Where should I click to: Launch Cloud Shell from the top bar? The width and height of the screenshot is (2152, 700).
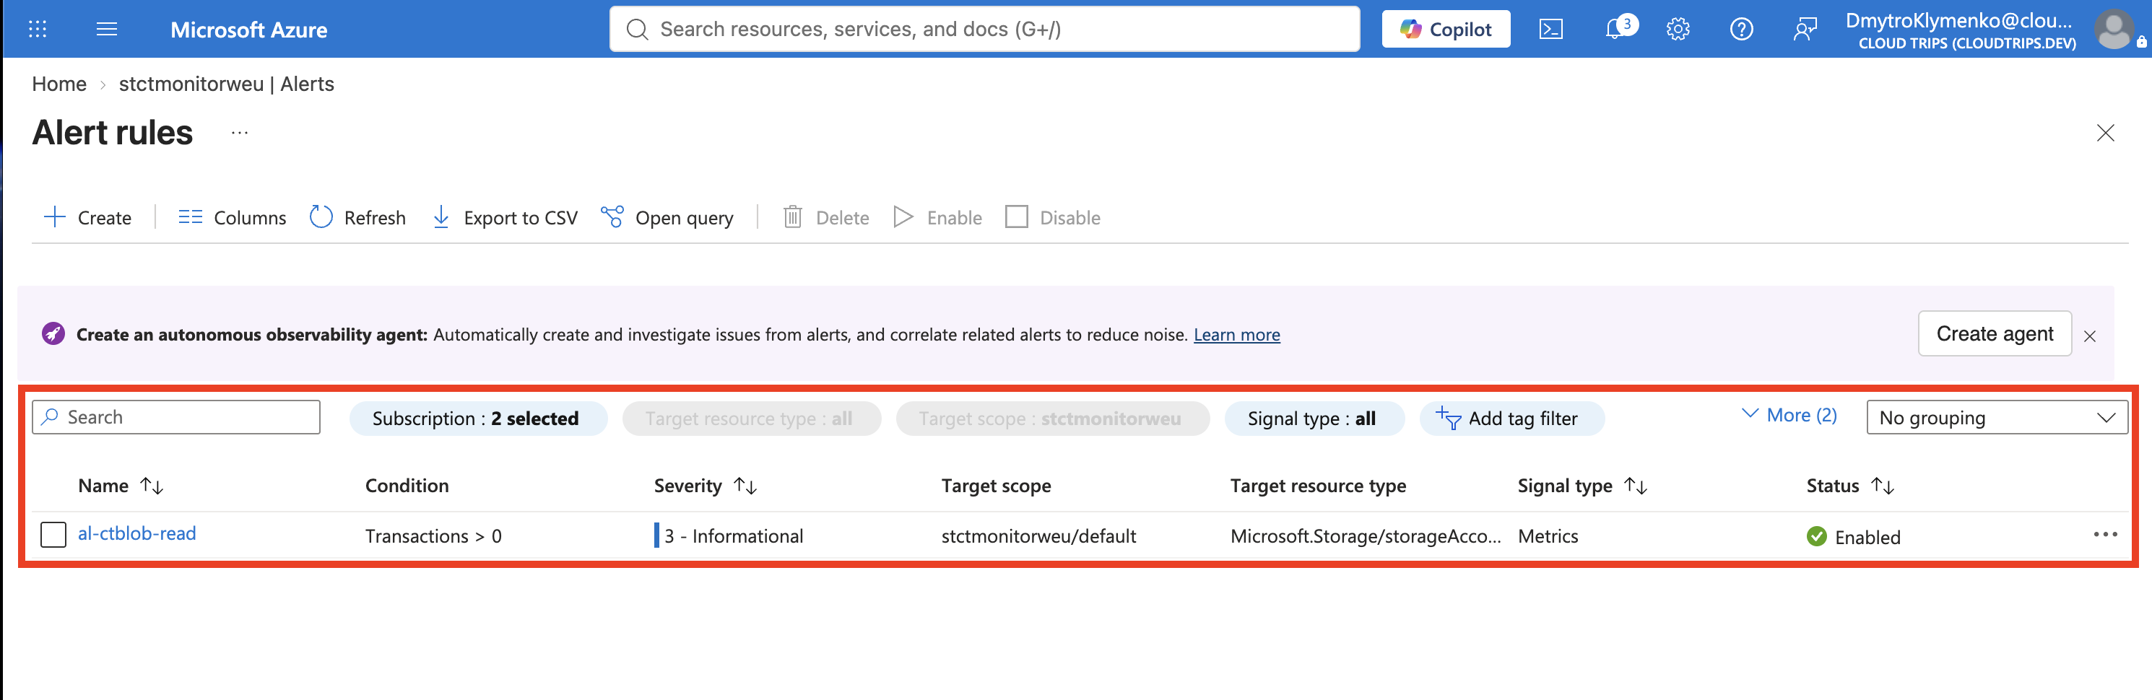click(x=1551, y=30)
